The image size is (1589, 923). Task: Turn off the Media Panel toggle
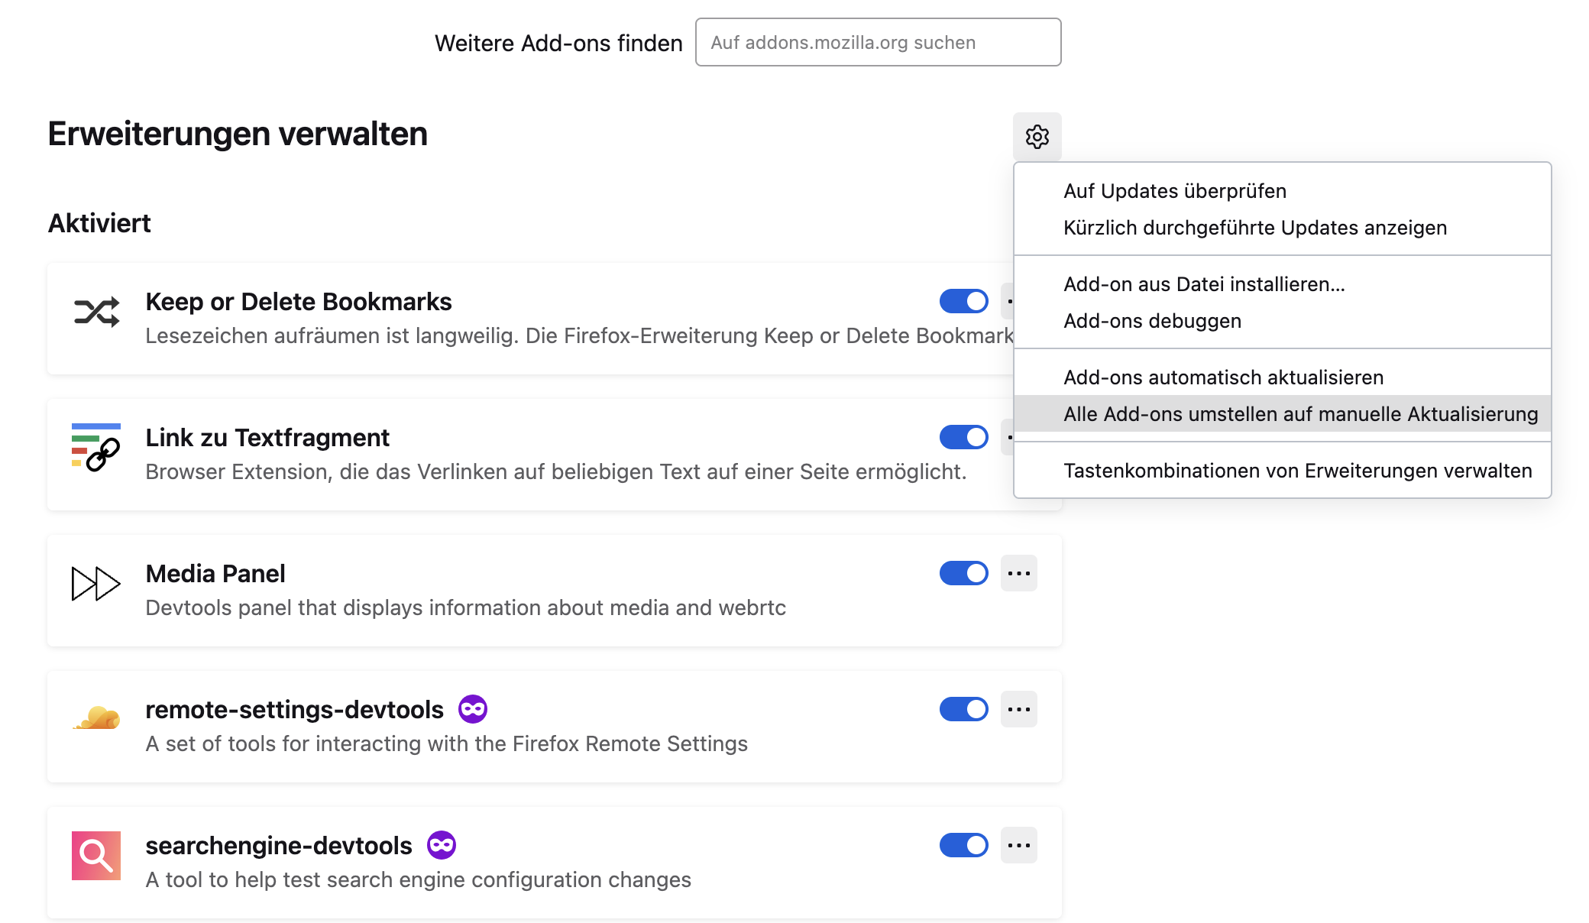pyautogui.click(x=963, y=573)
